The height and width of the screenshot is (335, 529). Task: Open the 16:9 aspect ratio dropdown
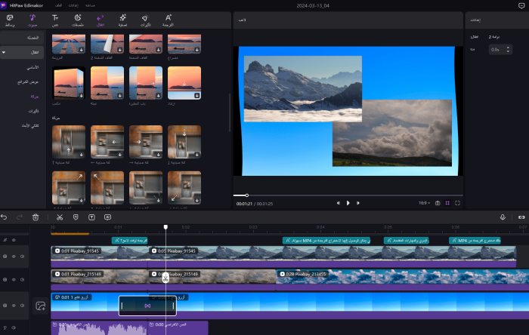426,203
